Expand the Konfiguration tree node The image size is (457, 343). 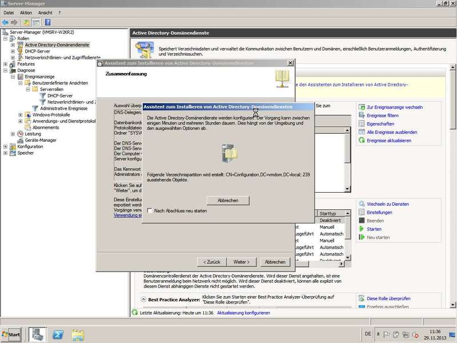click(6, 146)
